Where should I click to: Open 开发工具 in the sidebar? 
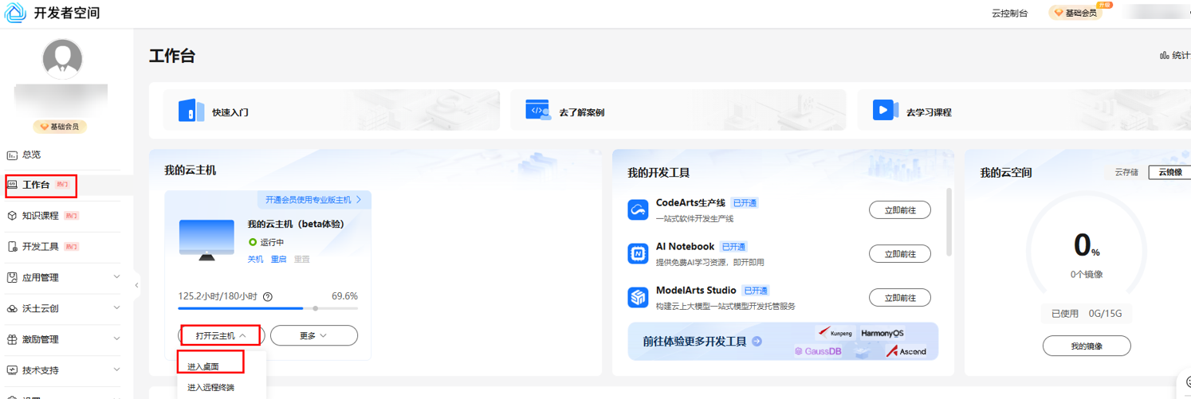(41, 247)
